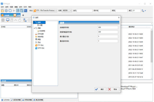Click the star bookmark icon in main toolbar
The height and width of the screenshot is (102, 154).
pyautogui.click(x=2, y=11)
